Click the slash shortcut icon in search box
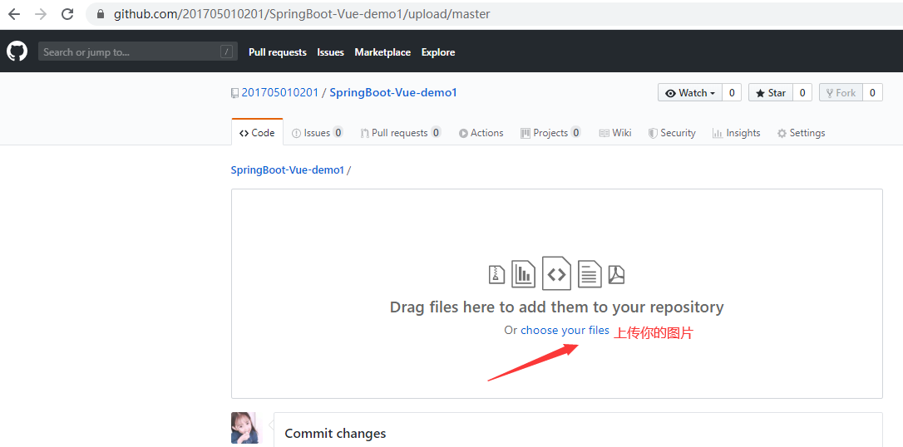 click(x=226, y=52)
